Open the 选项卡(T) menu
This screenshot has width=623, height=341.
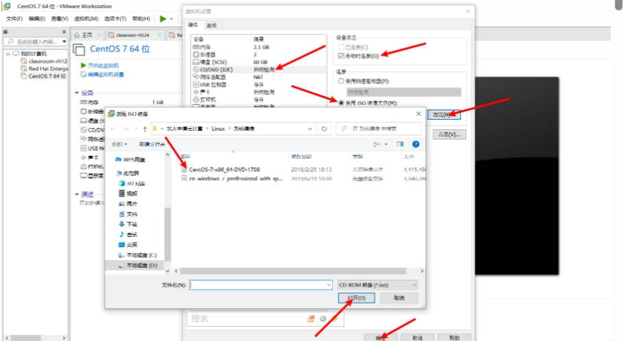pos(115,18)
